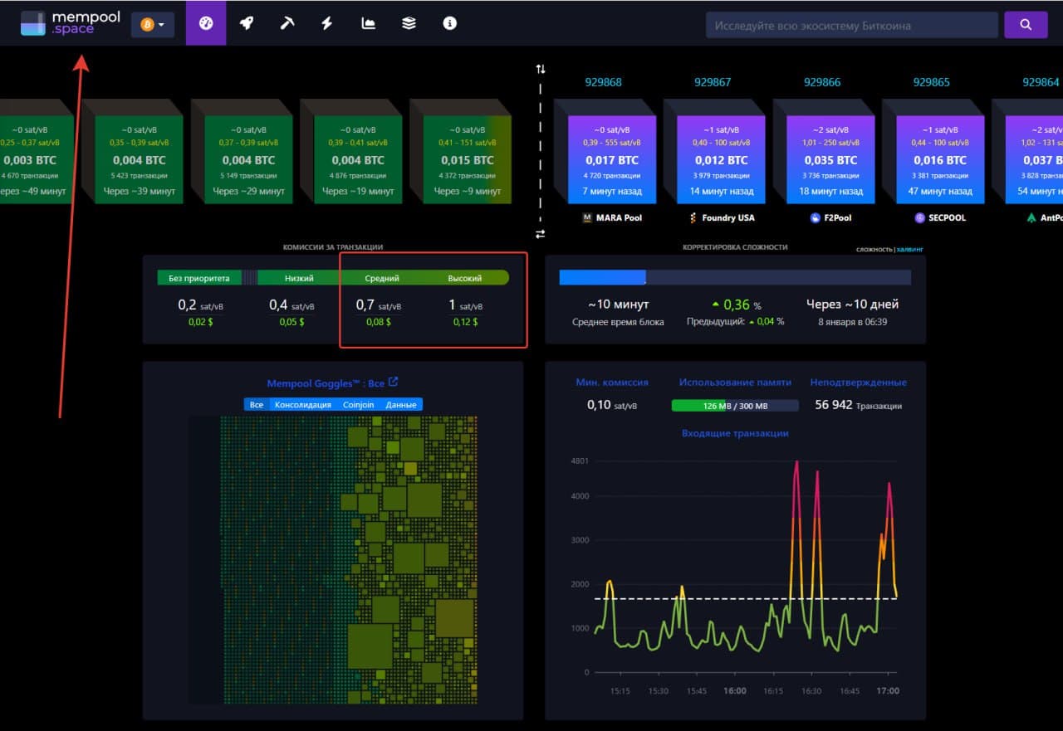Open block height 929867 link
This screenshot has width=1063, height=731.
coord(713,82)
